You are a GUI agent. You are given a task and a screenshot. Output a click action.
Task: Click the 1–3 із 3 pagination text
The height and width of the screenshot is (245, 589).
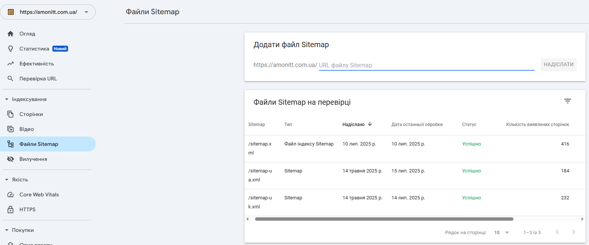point(532,233)
